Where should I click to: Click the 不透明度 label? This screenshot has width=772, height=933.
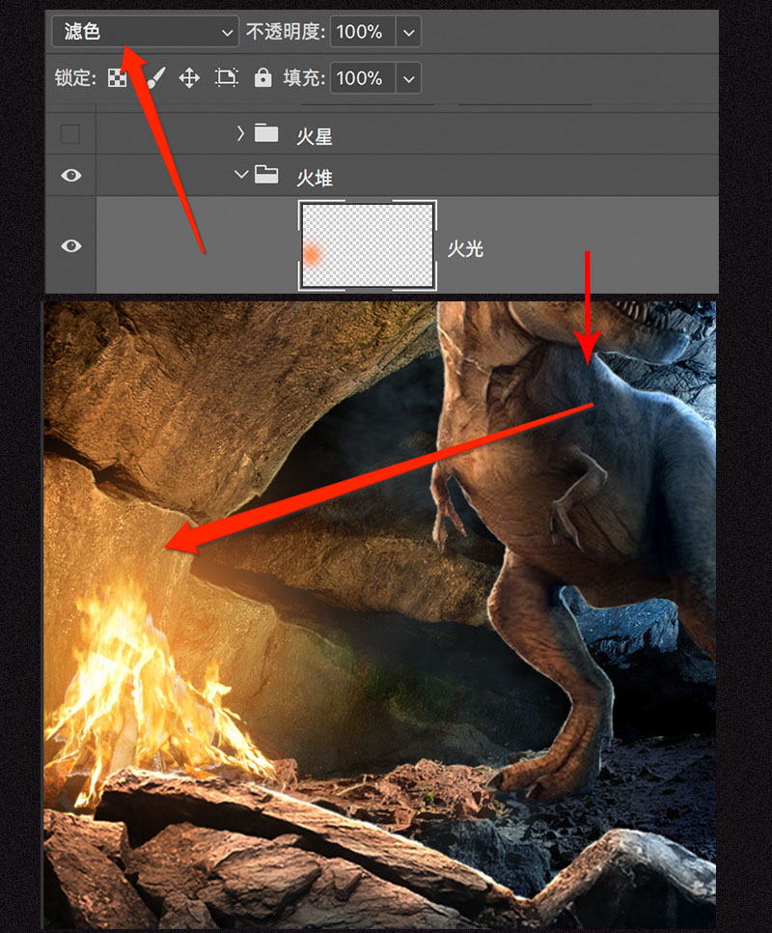tap(286, 32)
